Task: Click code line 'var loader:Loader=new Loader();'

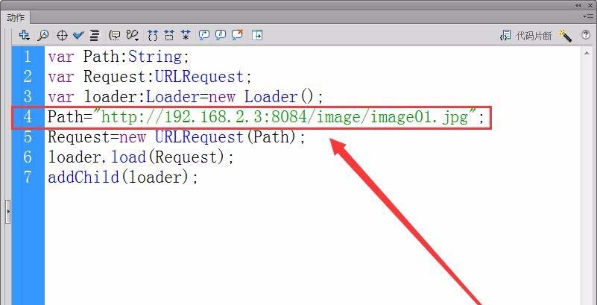Action: [x=186, y=97]
